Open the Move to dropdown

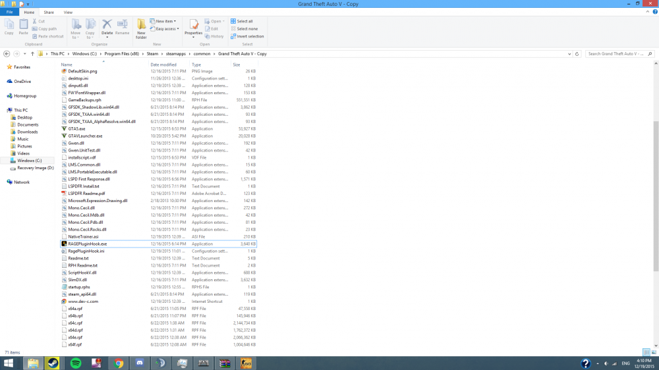(x=76, y=30)
